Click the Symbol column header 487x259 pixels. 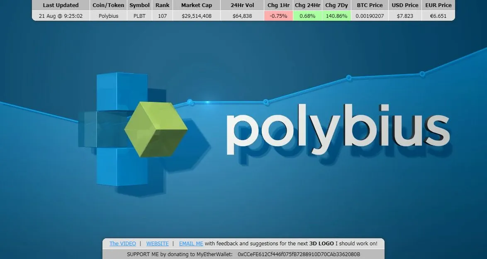(139, 5)
